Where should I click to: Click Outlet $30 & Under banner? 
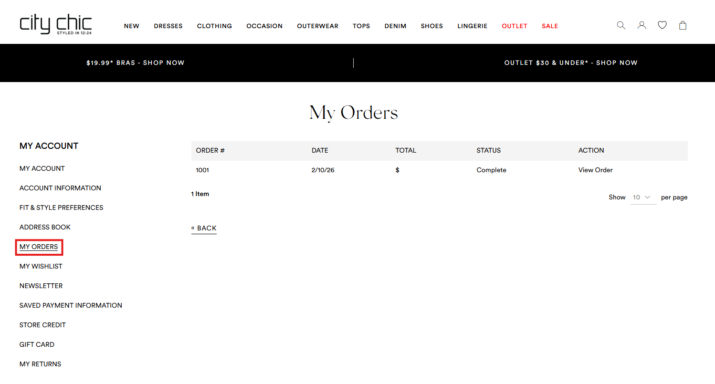click(x=570, y=63)
